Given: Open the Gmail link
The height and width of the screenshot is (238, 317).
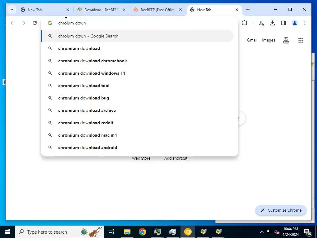Looking at the screenshot, I should click(x=252, y=40).
